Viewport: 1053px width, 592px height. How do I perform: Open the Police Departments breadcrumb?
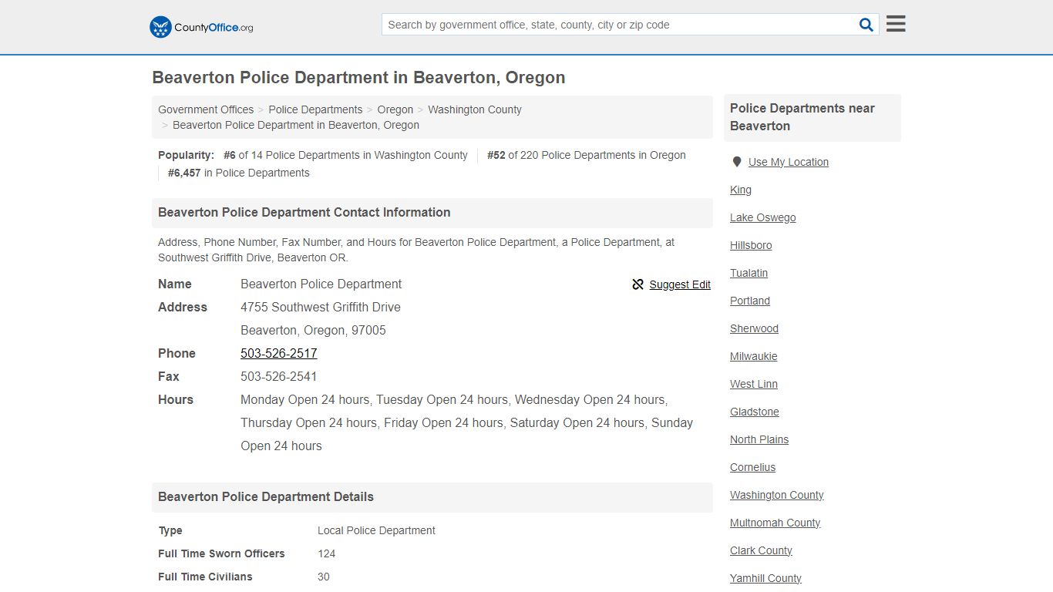[x=315, y=109]
